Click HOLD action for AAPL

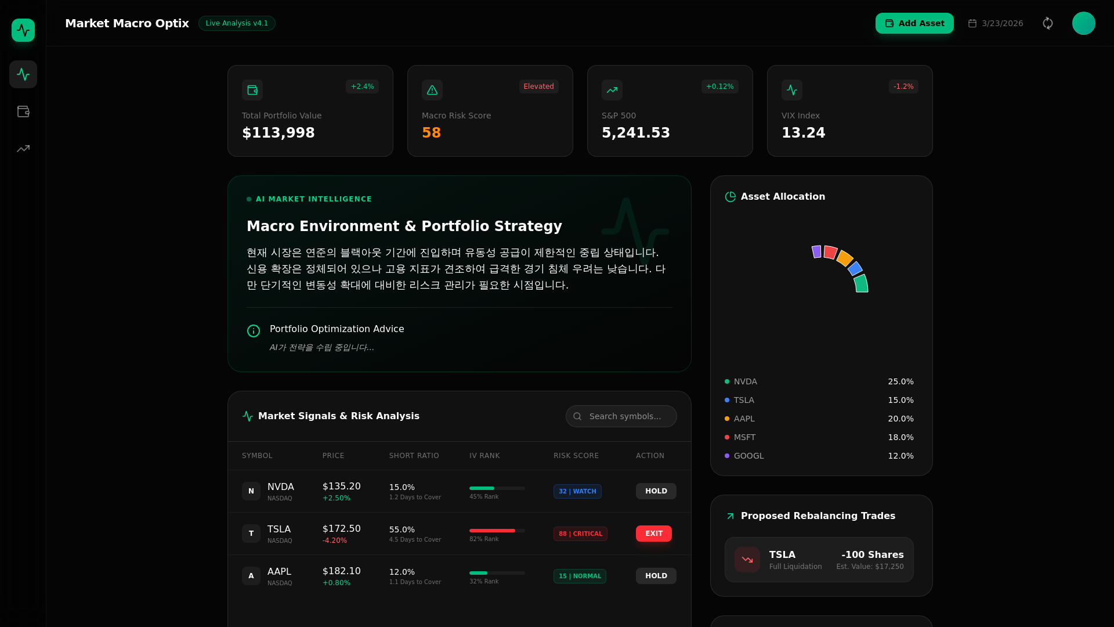tap(656, 576)
